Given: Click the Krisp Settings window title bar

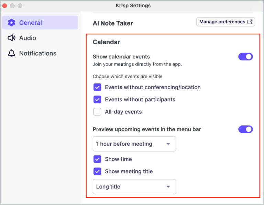Looking at the screenshot, I should [133, 5].
